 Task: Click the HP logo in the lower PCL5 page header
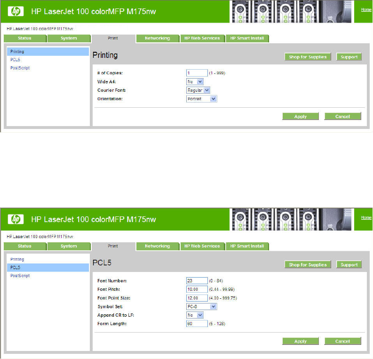point(16,219)
